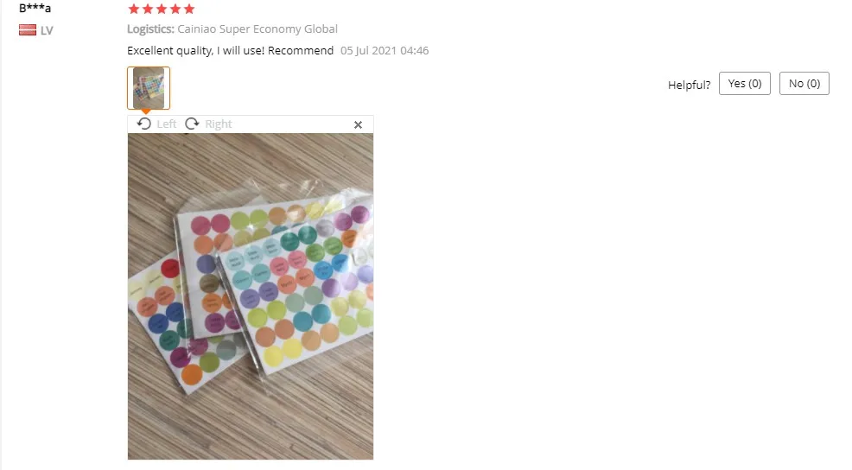This screenshot has height=470, width=852.
Task: Click the enlarged sticker sheets photo
Action: click(251, 296)
